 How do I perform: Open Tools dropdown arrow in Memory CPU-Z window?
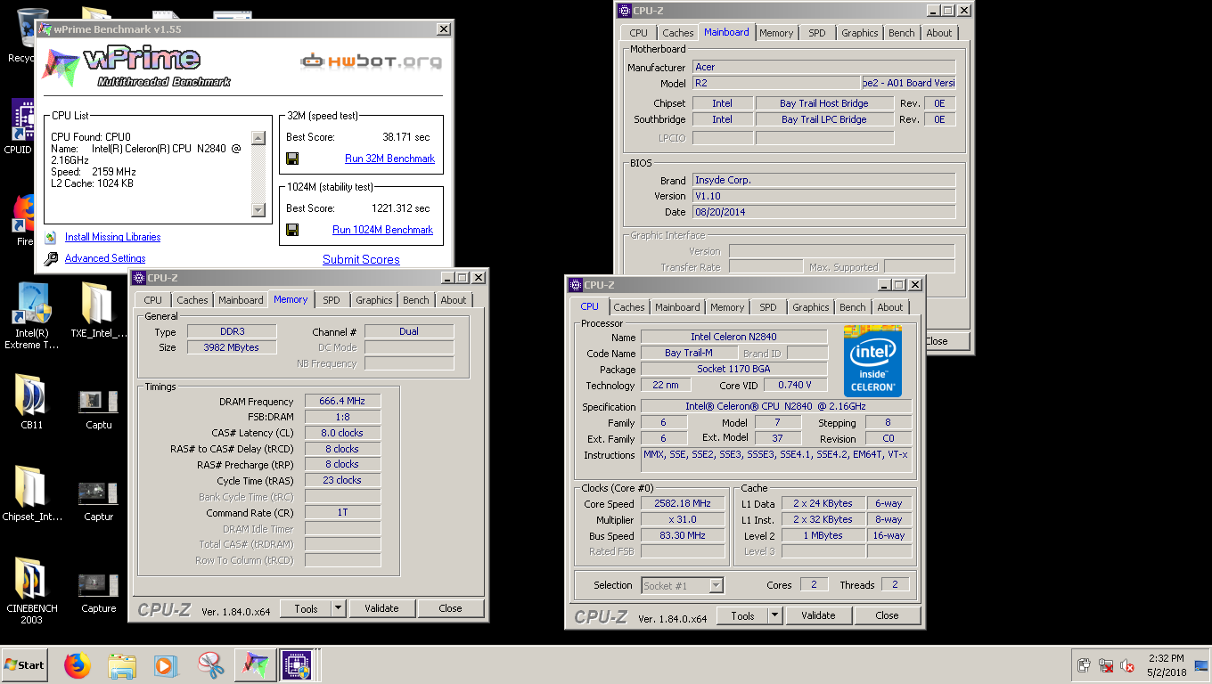point(338,608)
